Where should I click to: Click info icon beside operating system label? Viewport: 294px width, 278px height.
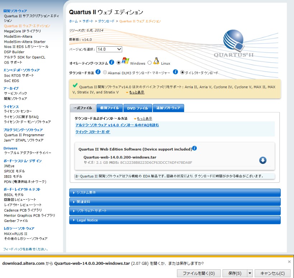point(112,62)
